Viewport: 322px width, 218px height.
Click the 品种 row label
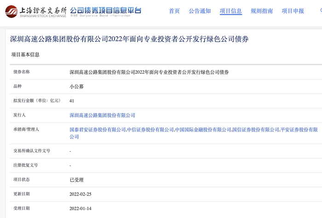[17, 86]
